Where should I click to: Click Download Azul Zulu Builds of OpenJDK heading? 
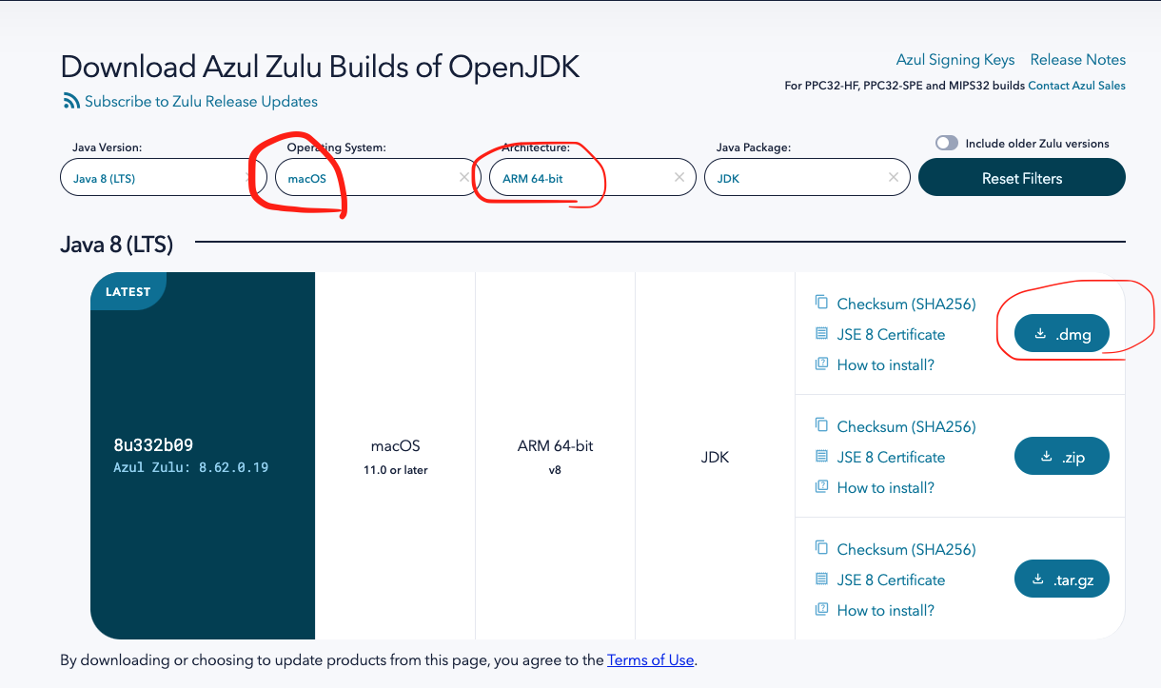coord(320,67)
